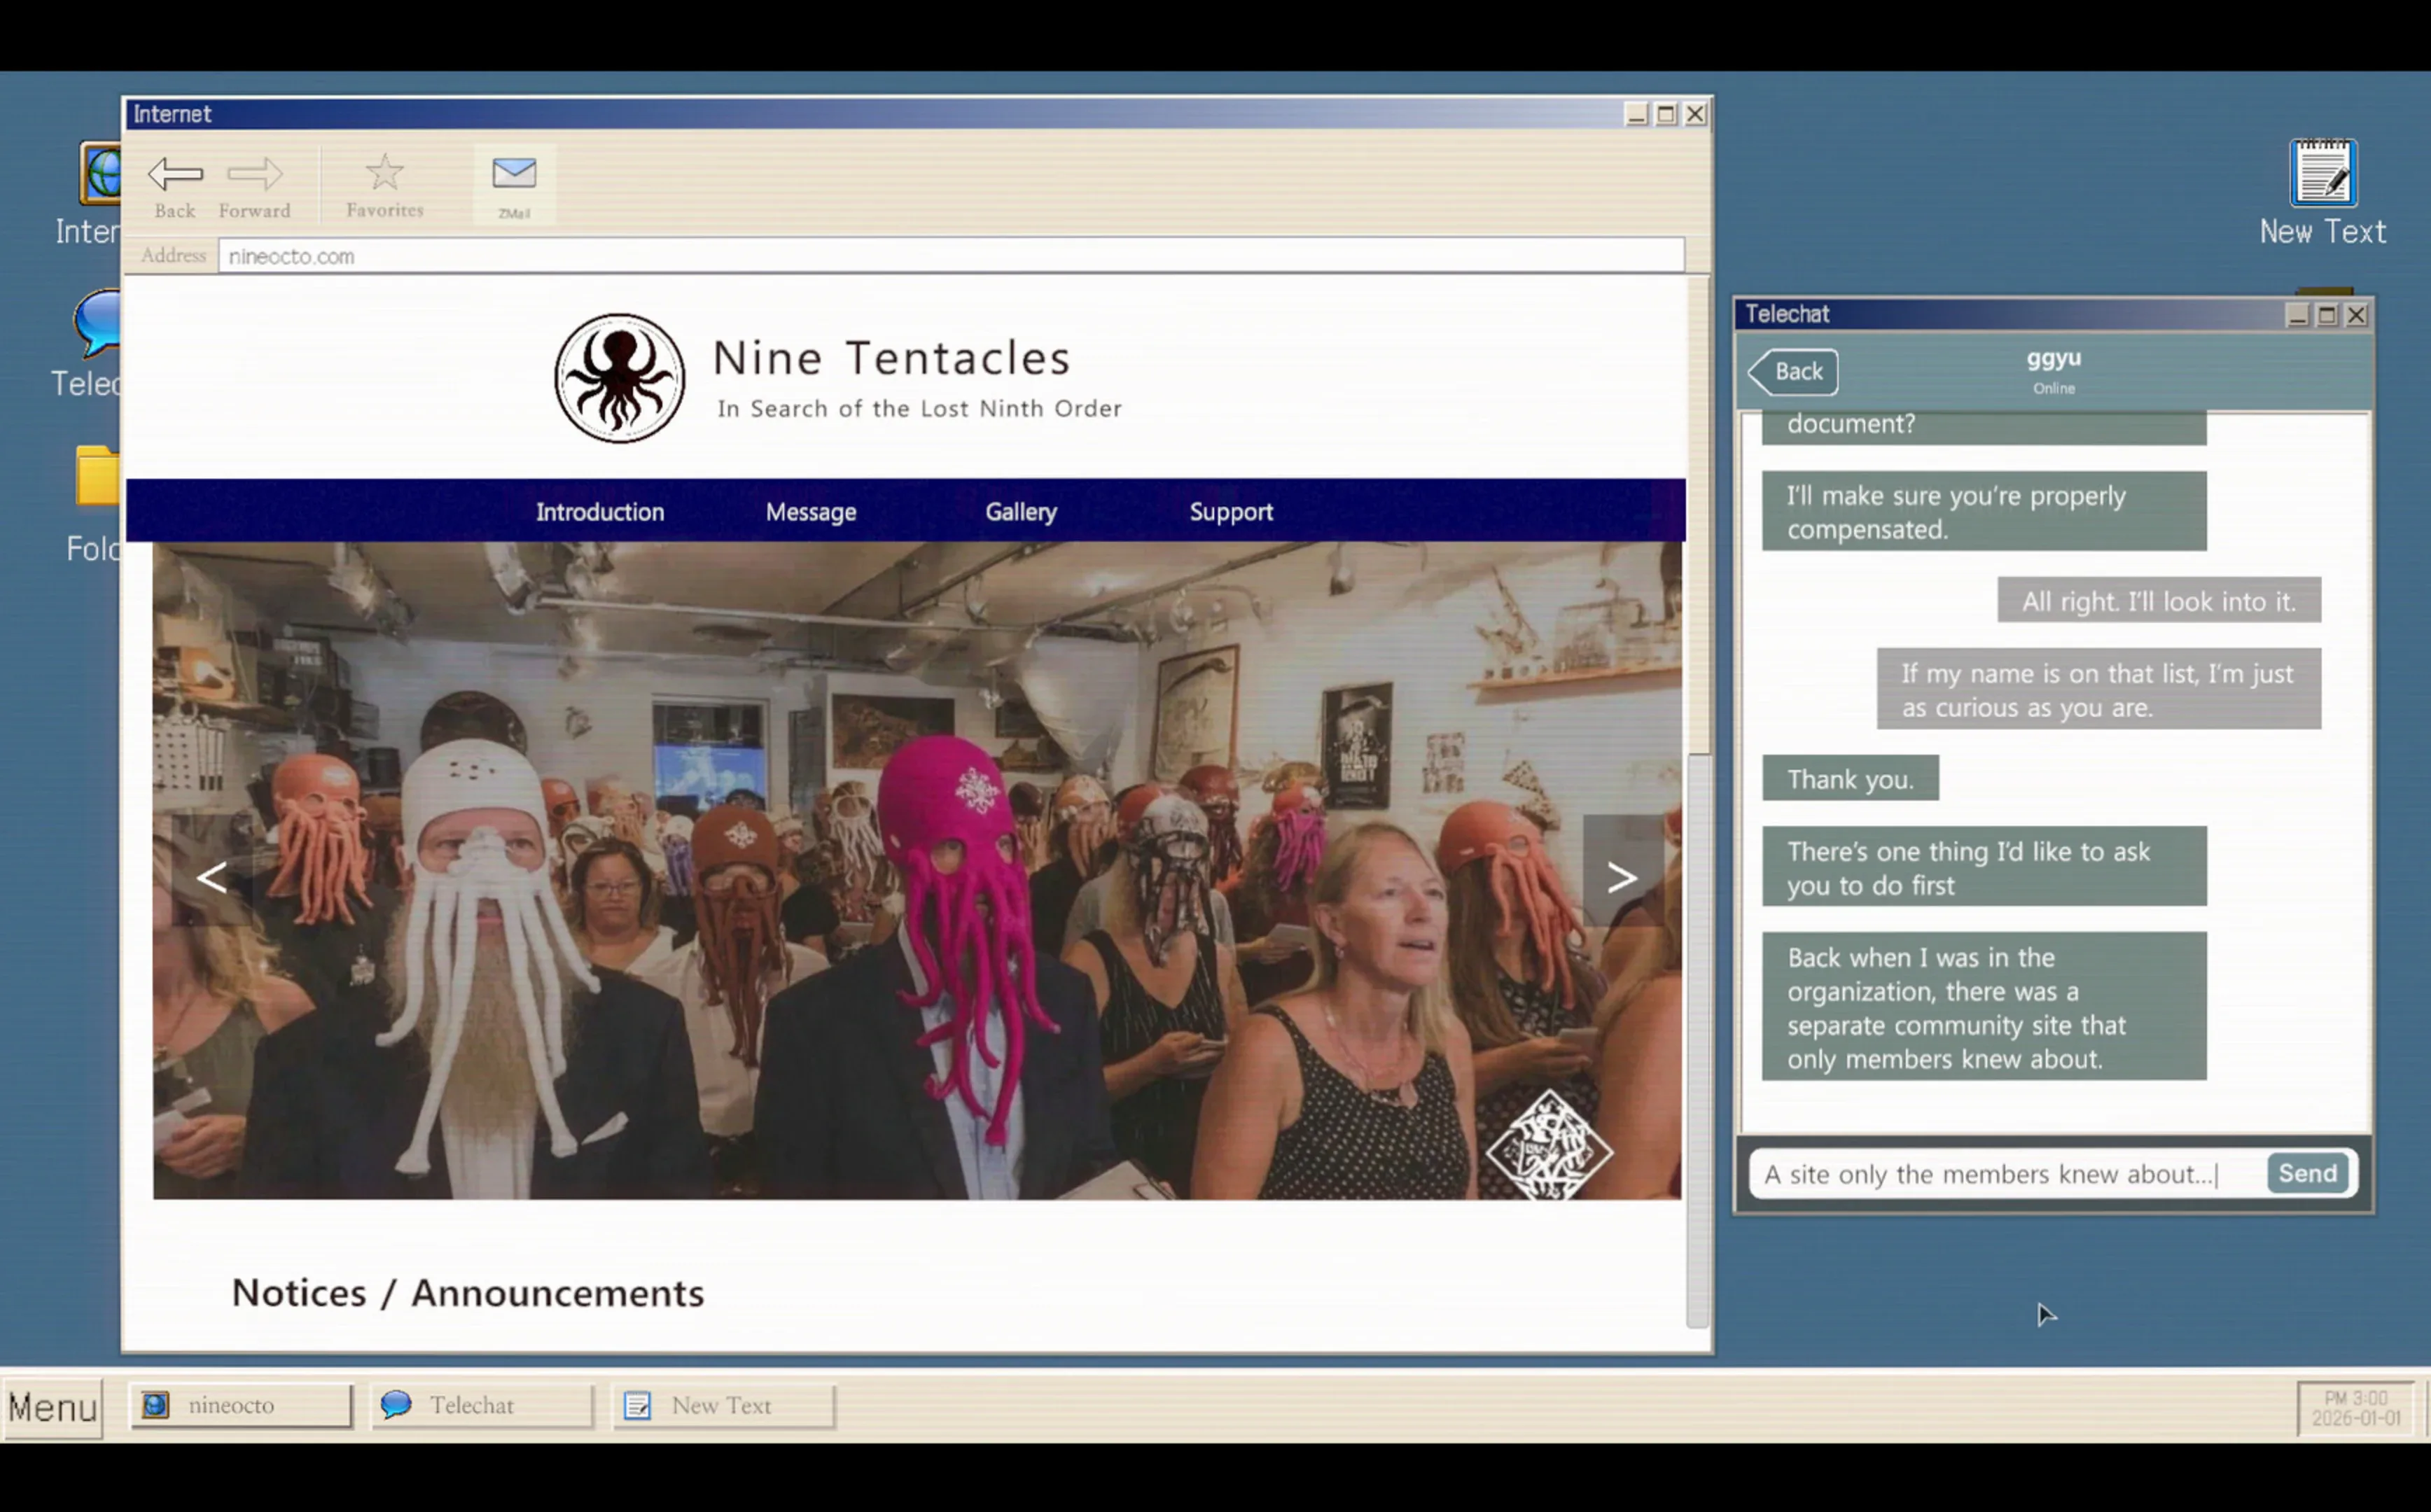Click the nineocto.com address bar
Screen dimensions: 2431x1512
click(x=951, y=256)
